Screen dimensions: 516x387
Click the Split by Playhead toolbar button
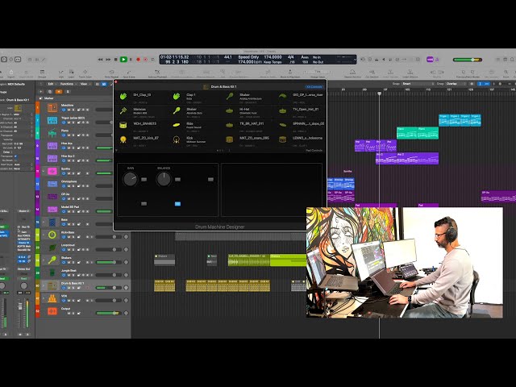(157, 73)
